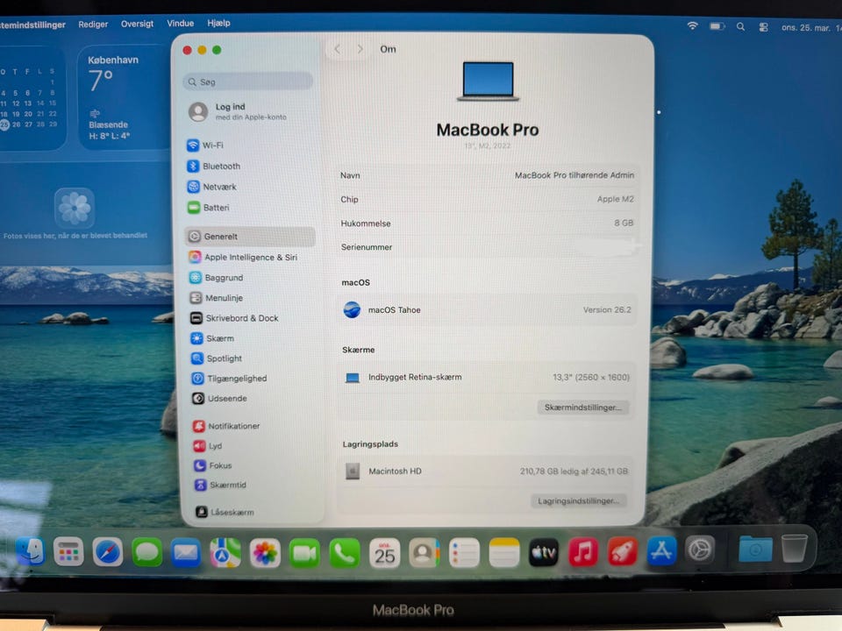The image size is (842, 631).
Task: Click the Apple M2 chip value
Action: [x=616, y=199]
